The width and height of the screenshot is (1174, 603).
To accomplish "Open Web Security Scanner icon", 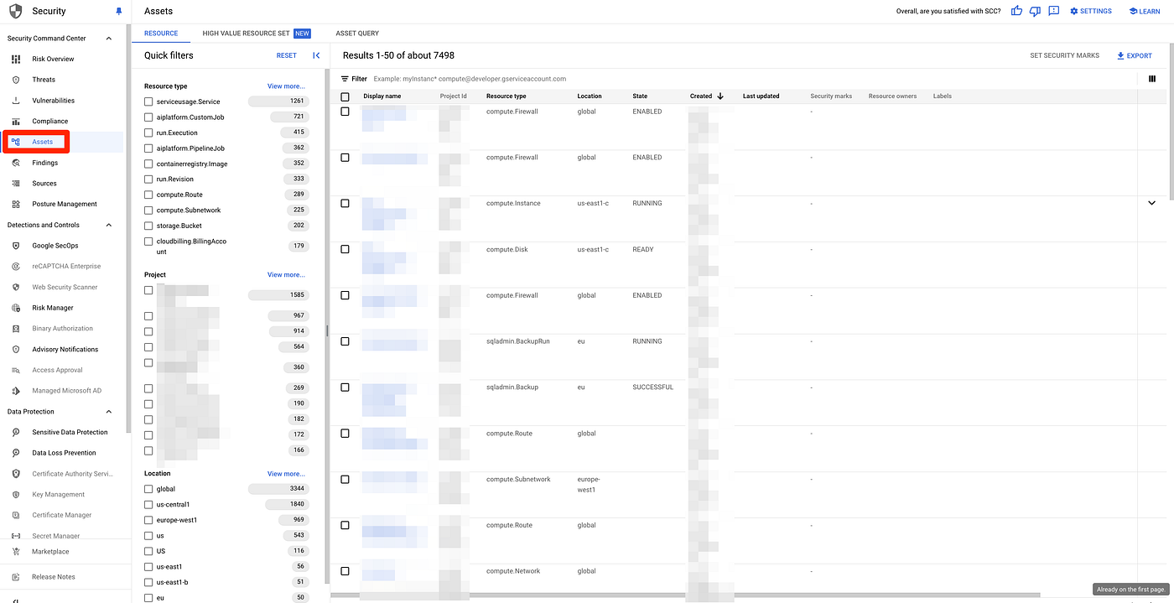I will click(16, 287).
